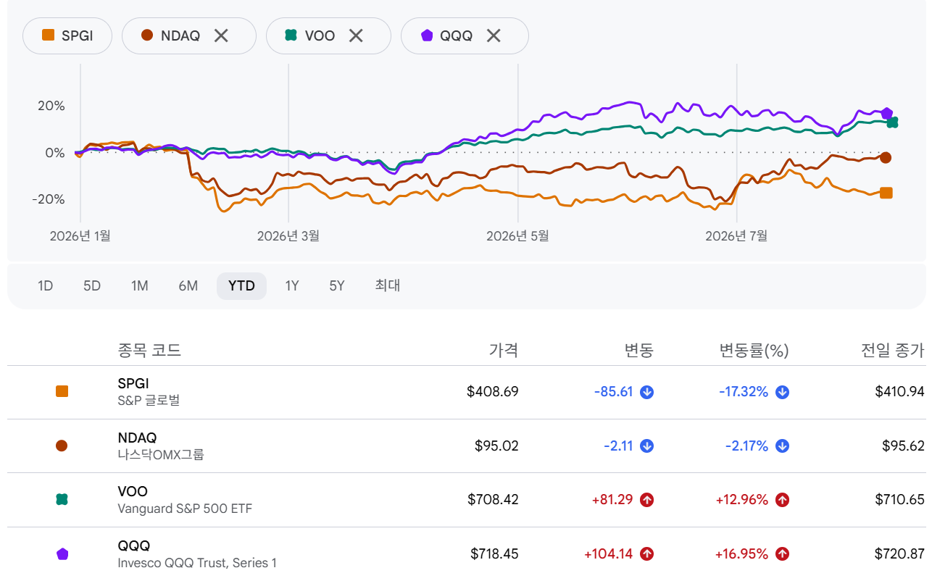Click the up arrow beside +12.96%
The width and height of the screenshot is (932, 581).
click(x=783, y=500)
